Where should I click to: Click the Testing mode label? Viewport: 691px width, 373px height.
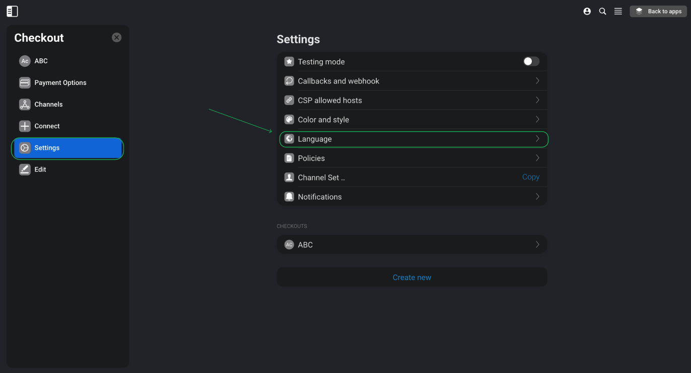pyautogui.click(x=321, y=62)
